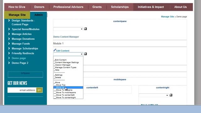201x113 pixels.
Task: Open Manage Articles sidebar link
Action: coord(22,34)
